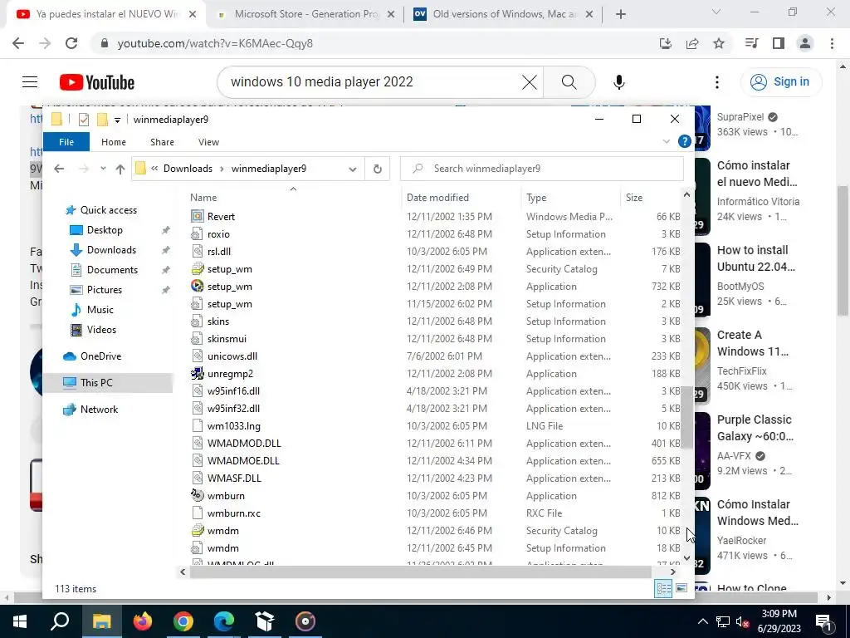Click Sign in on YouTube
Image resolution: width=850 pixels, height=638 pixels.
[781, 82]
